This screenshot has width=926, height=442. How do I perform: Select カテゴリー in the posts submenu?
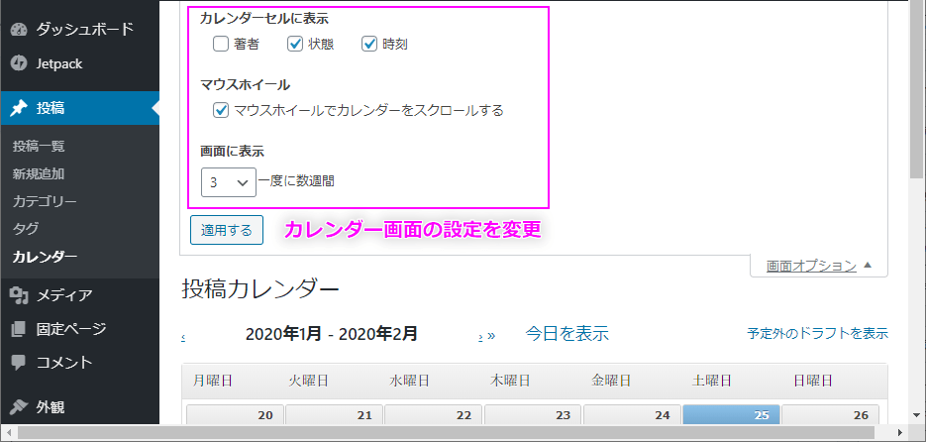(x=45, y=201)
